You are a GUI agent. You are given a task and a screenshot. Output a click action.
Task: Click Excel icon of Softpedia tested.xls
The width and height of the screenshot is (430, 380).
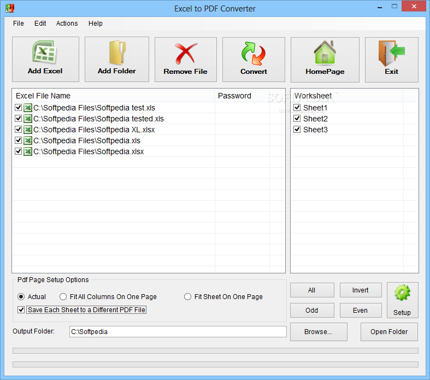28,119
